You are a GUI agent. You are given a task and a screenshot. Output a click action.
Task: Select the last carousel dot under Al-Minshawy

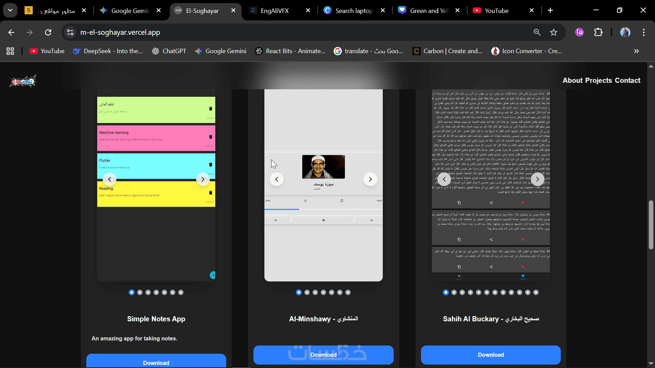(348, 292)
